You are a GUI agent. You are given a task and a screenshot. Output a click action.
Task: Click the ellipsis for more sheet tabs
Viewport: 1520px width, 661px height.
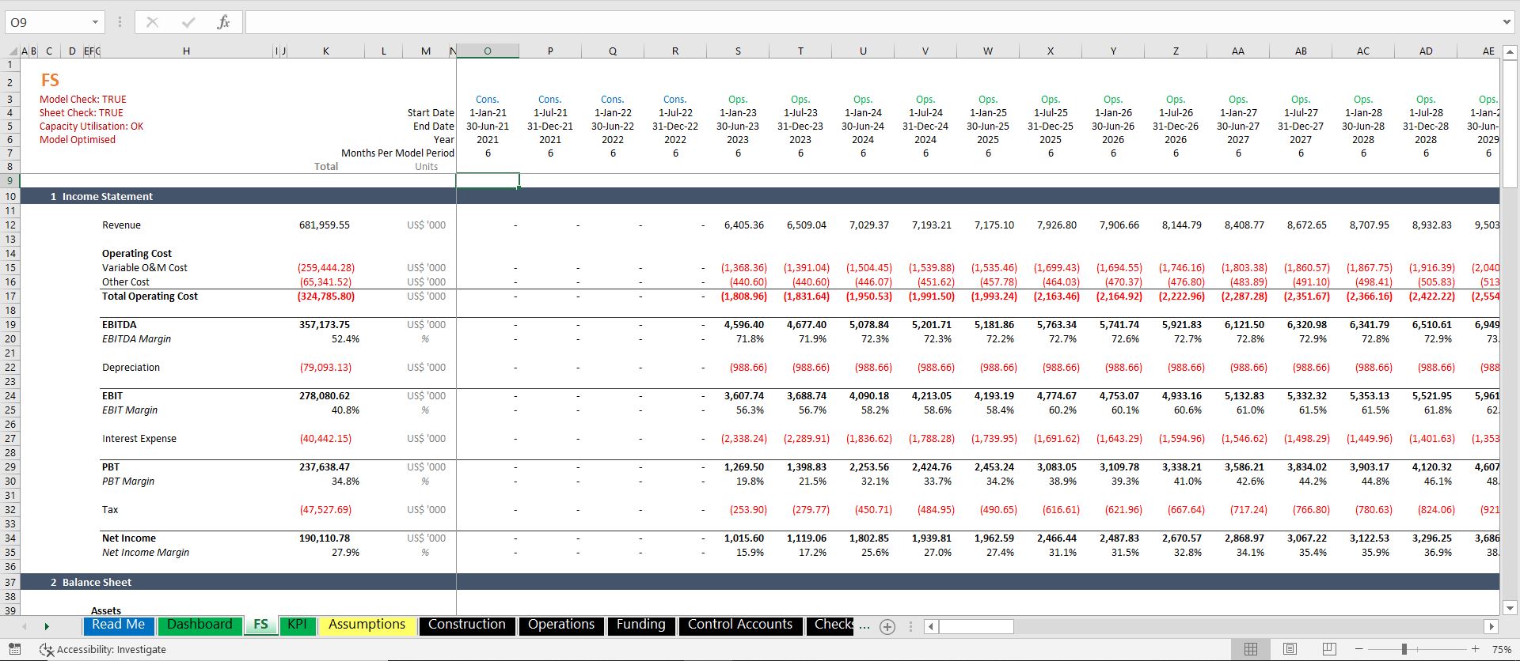864,626
